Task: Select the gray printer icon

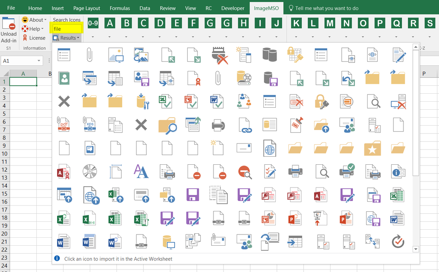Action: coord(219,125)
